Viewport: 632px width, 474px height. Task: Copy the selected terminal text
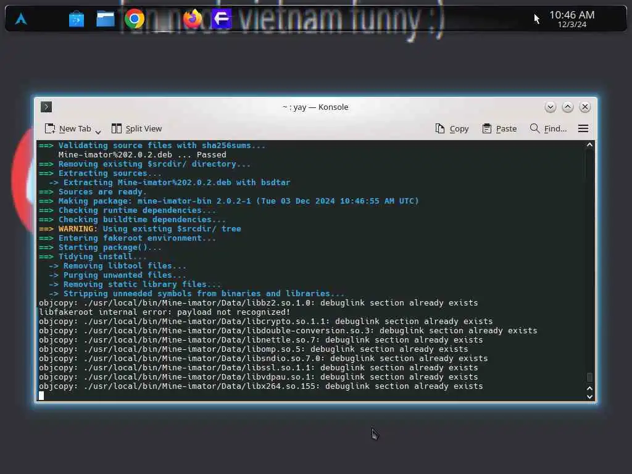[452, 128]
